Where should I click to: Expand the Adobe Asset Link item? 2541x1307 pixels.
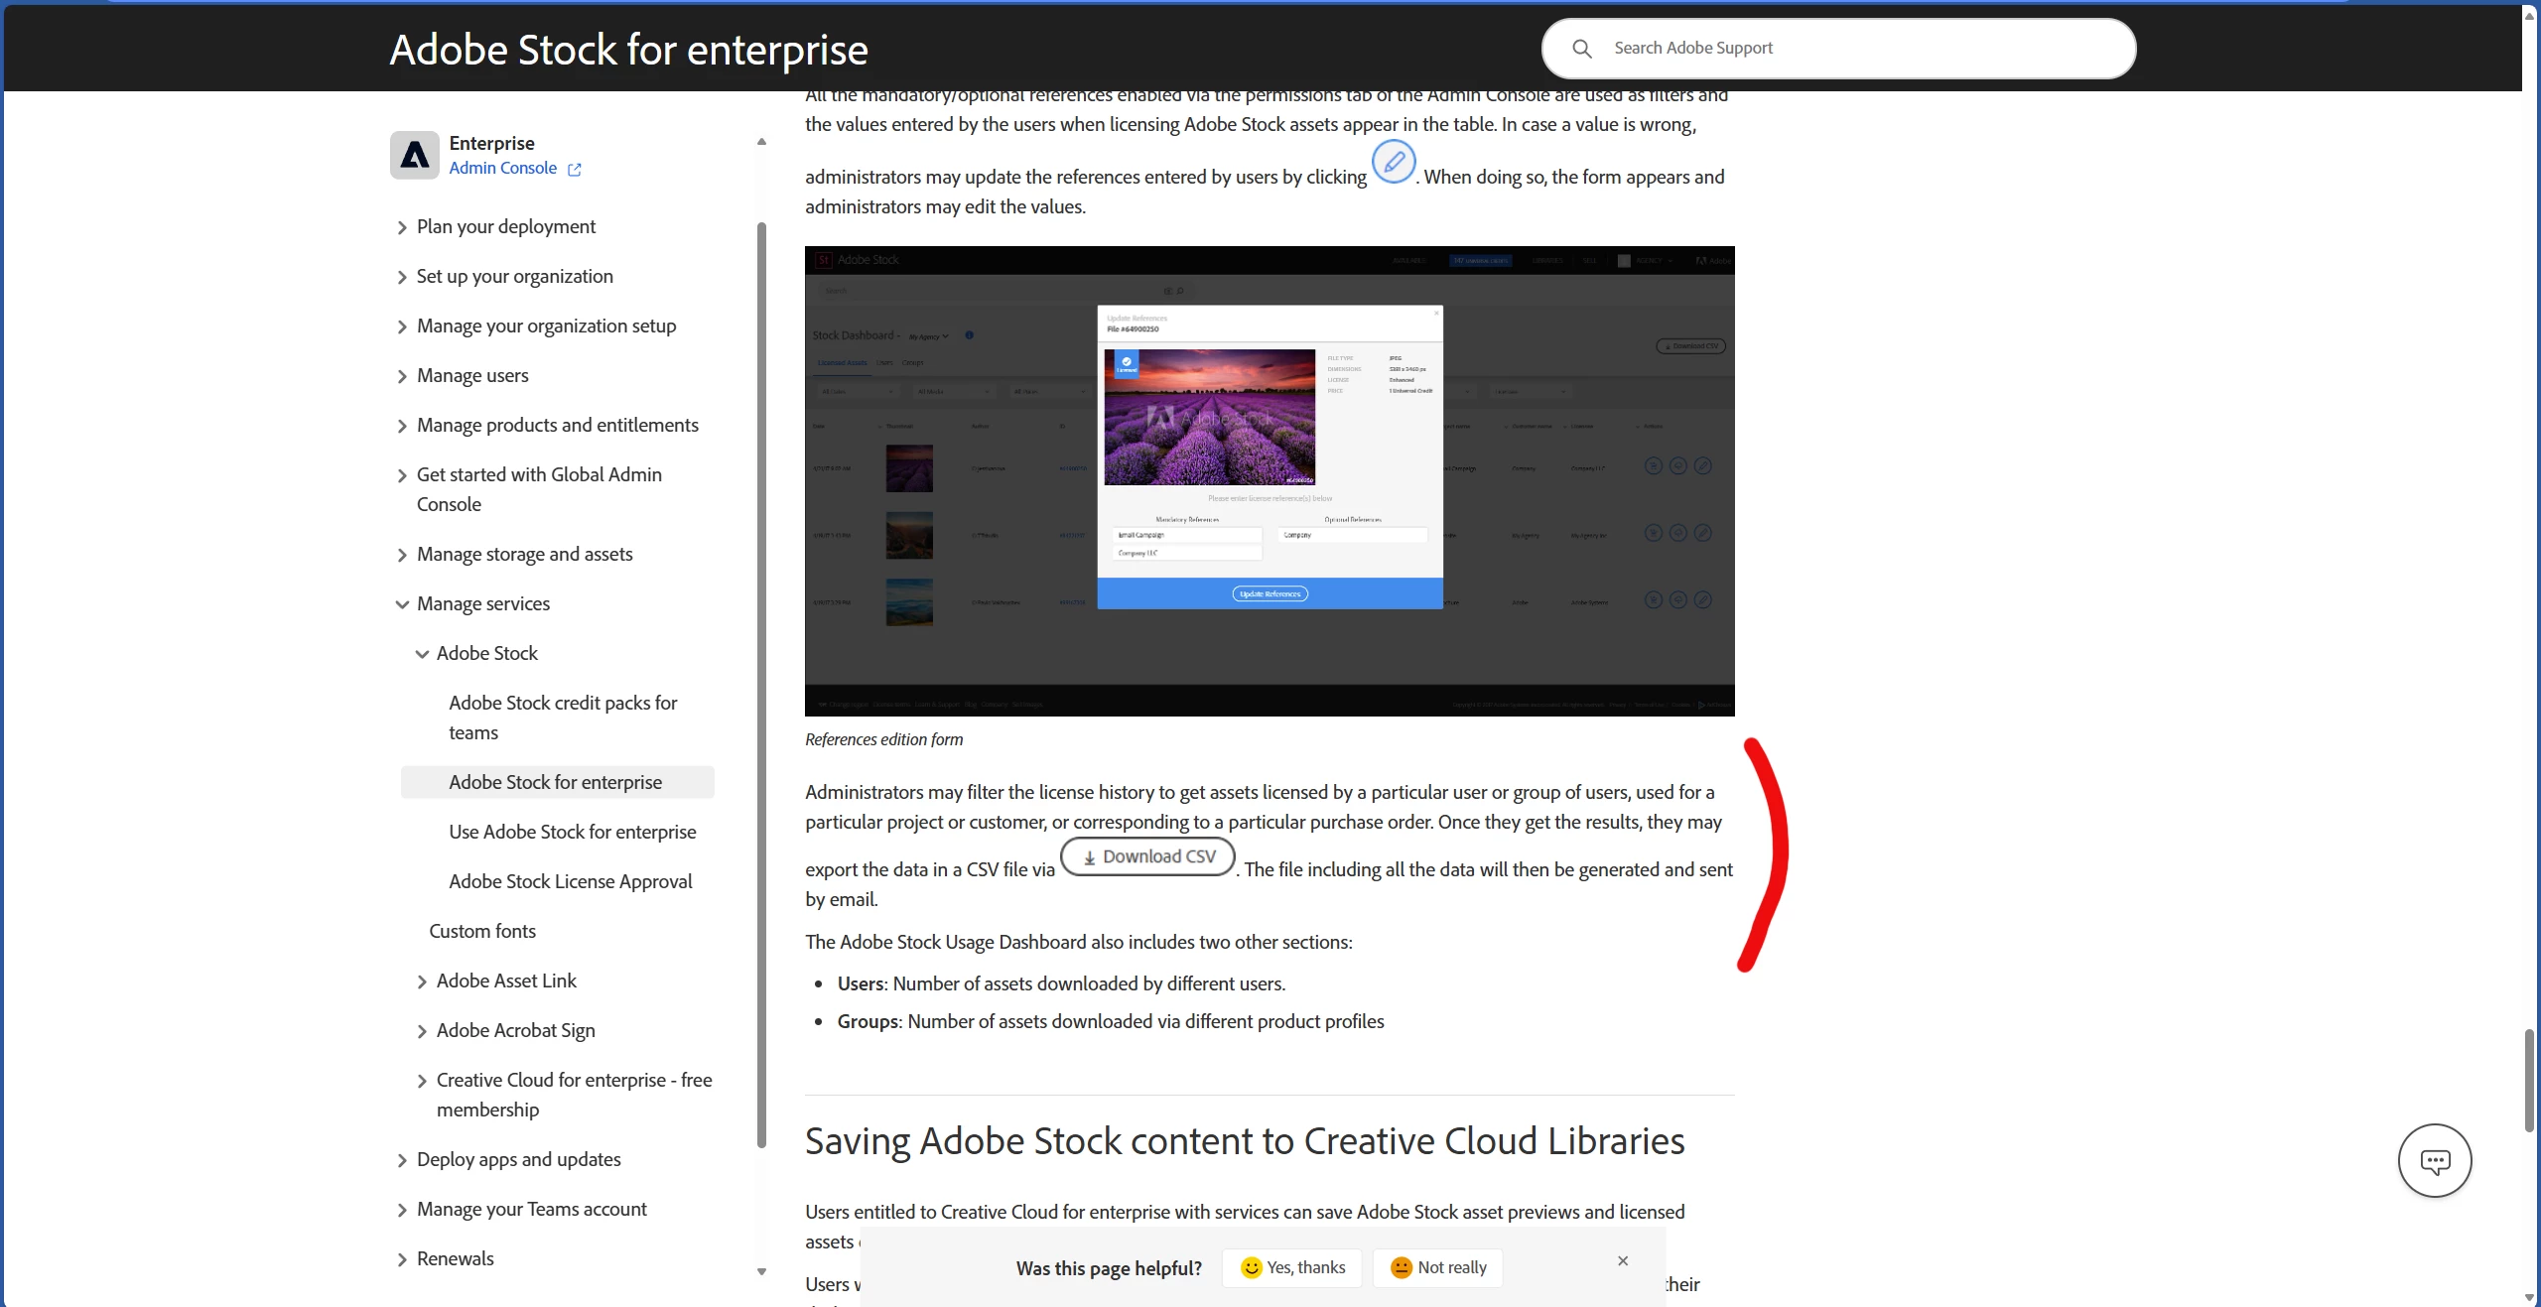(x=422, y=981)
